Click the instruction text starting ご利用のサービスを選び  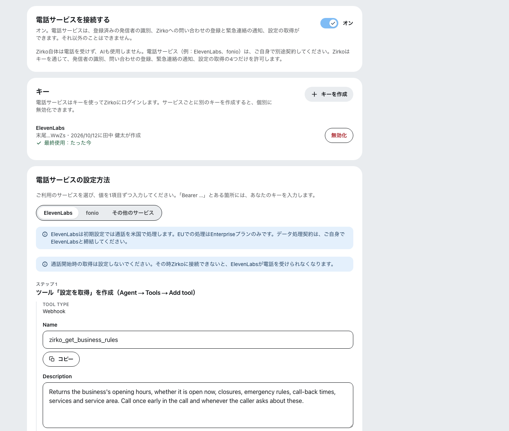point(177,195)
